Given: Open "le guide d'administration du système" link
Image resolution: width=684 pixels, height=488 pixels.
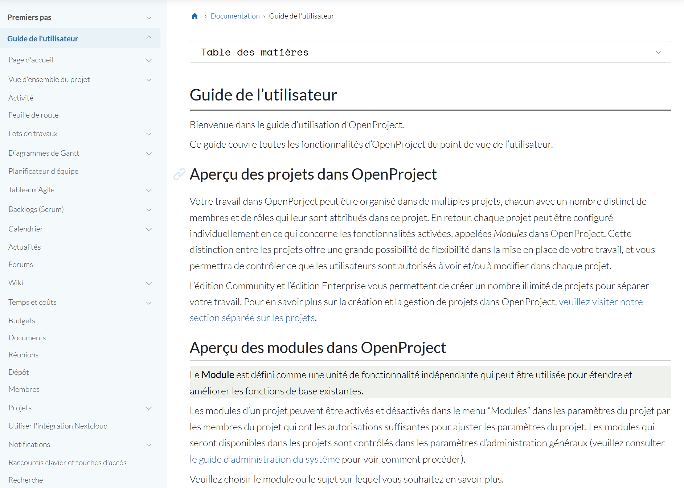Looking at the screenshot, I should pos(264,459).
